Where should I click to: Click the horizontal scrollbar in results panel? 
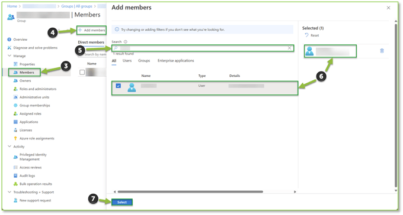click(x=190, y=192)
